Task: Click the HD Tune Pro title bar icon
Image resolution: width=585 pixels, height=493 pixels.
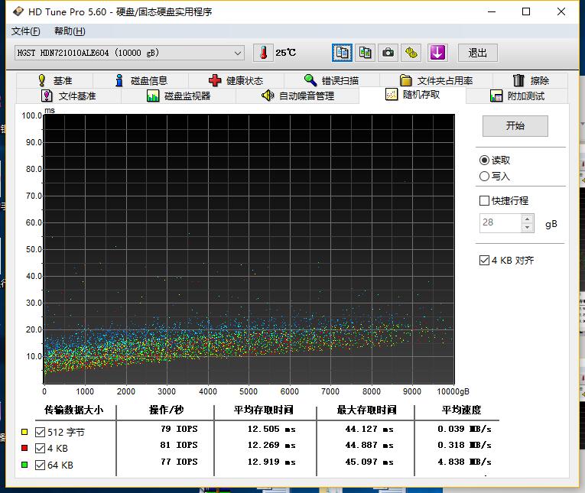Action: (18, 11)
